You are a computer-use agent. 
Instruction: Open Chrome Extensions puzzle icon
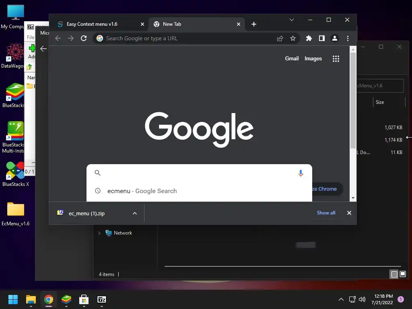(x=309, y=38)
